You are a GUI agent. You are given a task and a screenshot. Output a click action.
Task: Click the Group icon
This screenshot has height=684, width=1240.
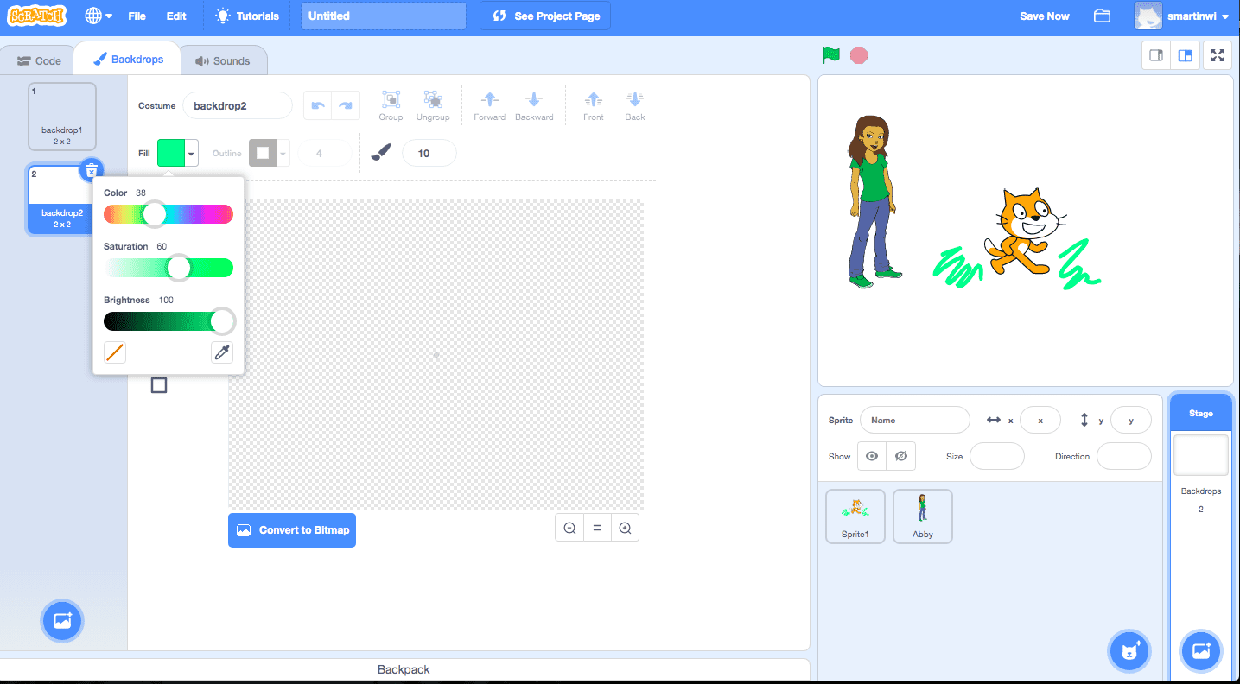point(391,105)
